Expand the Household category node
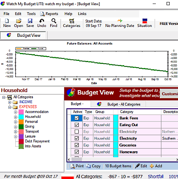 (x=15, y=117)
